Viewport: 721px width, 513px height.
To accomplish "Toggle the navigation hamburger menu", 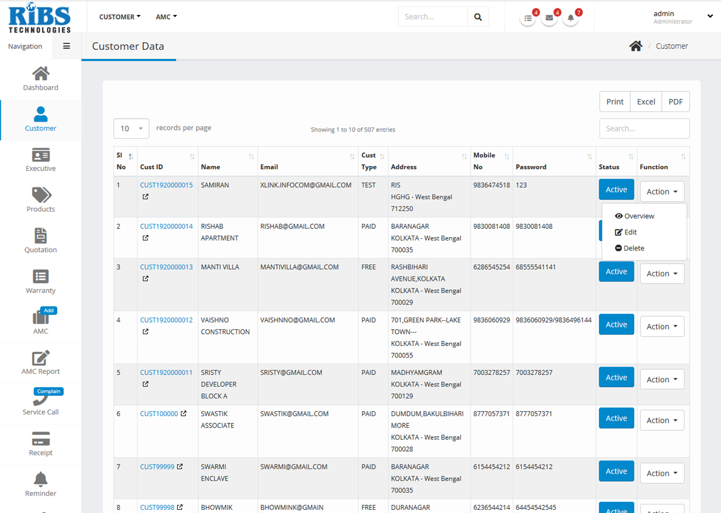I will tap(66, 46).
